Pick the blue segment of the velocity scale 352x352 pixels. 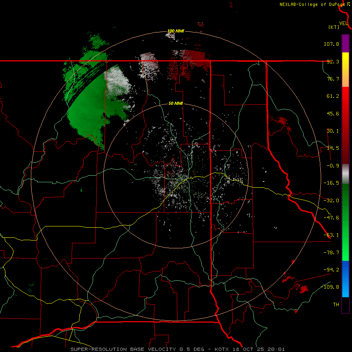pyautogui.click(x=345, y=279)
